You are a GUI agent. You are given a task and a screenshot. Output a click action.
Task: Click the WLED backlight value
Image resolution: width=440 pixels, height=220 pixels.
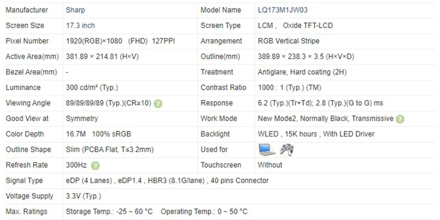click(x=316, y=134)
